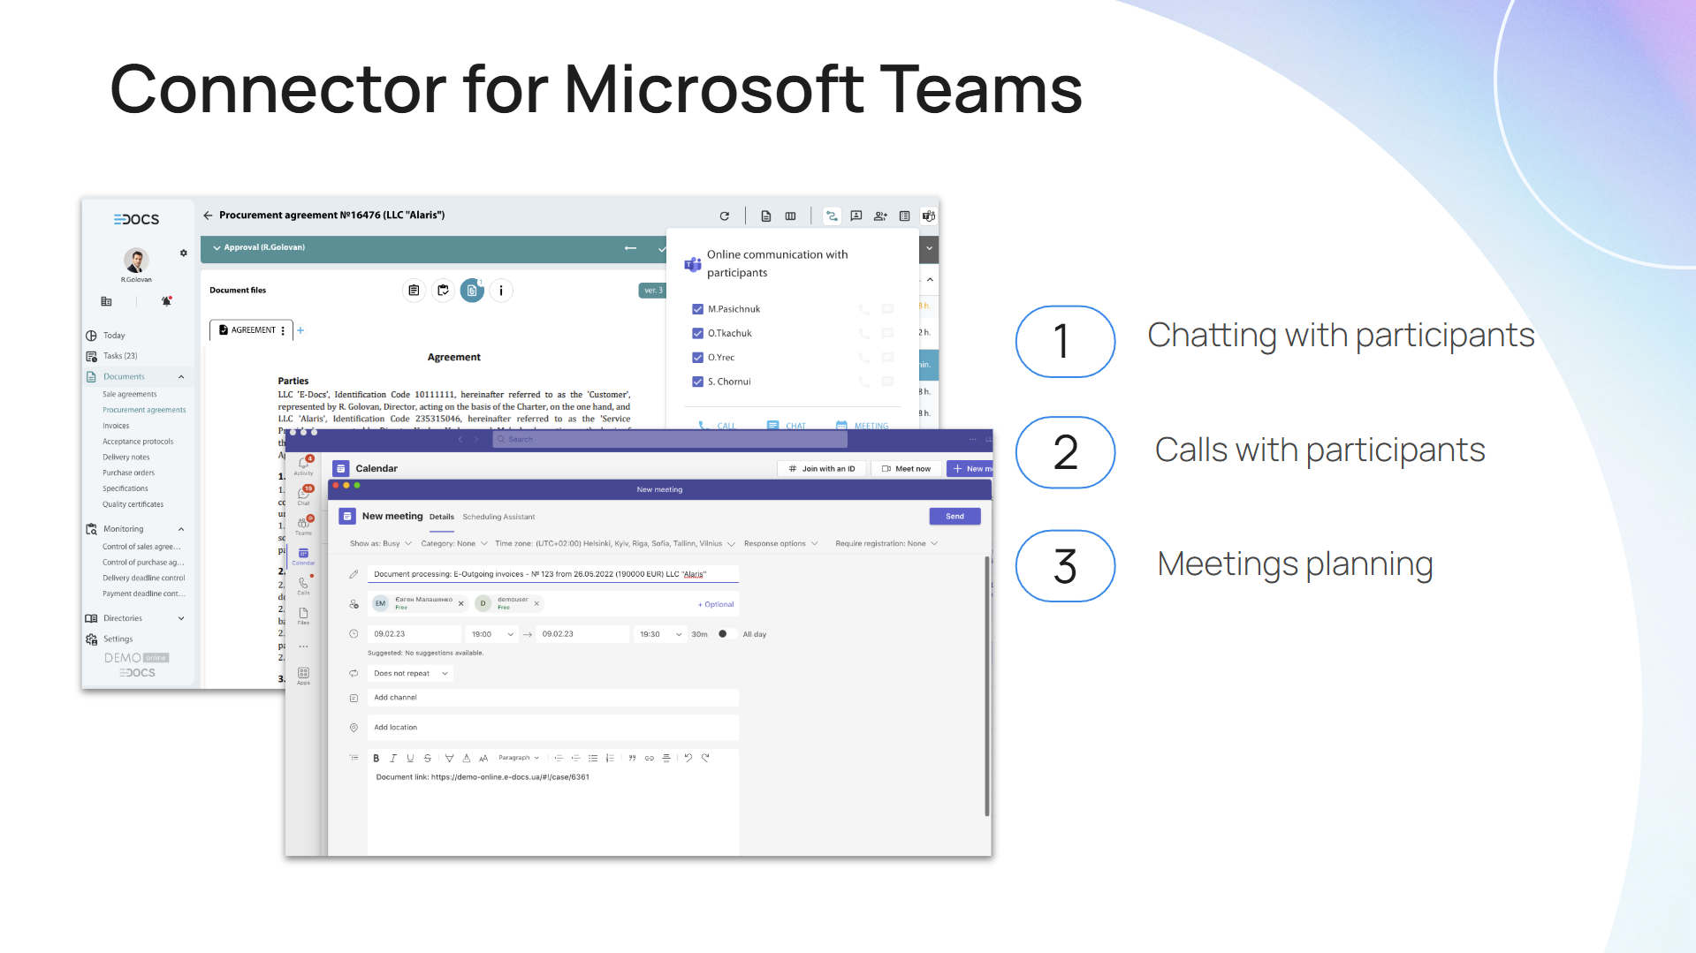Open Calendar in the Teams sidebar
The width and height of the screenshot is (1696, 953).
coord(304,556)
